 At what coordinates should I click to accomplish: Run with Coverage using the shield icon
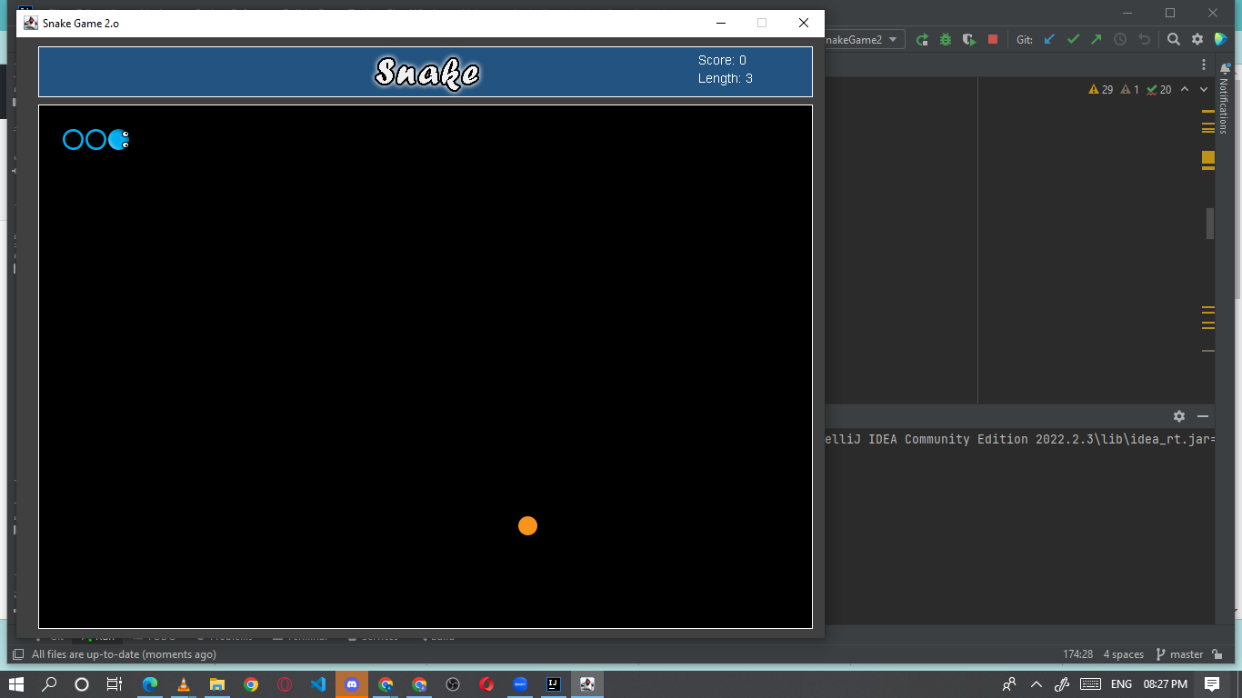[969, 39]
